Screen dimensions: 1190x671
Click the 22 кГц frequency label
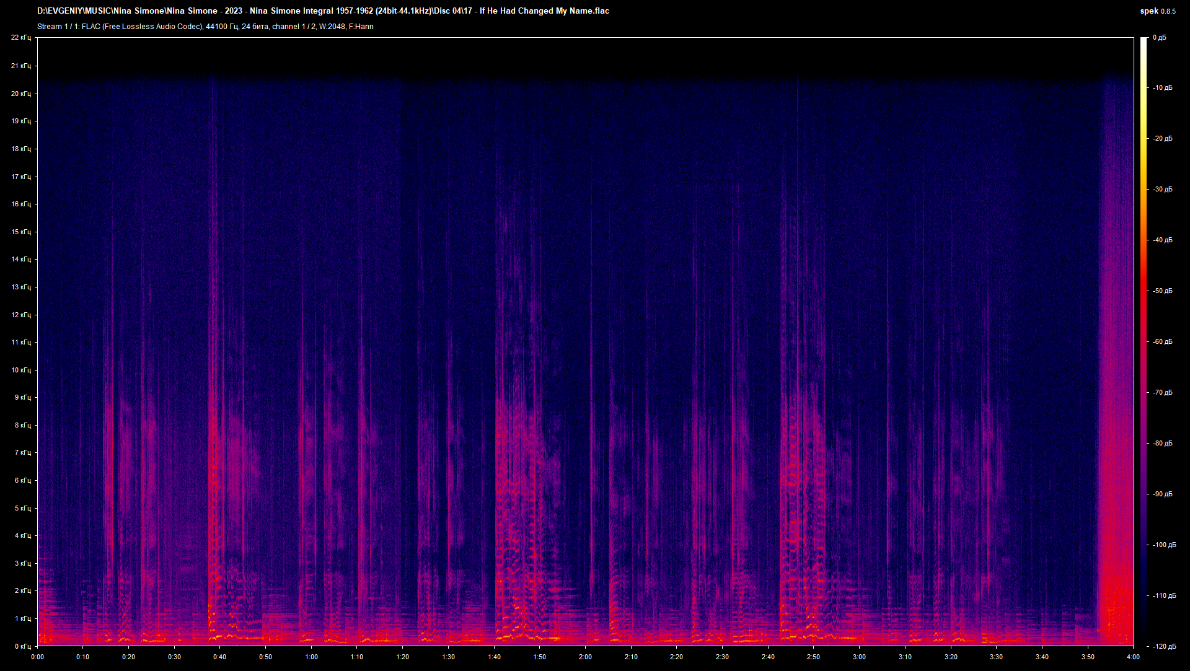click(20, 38)
